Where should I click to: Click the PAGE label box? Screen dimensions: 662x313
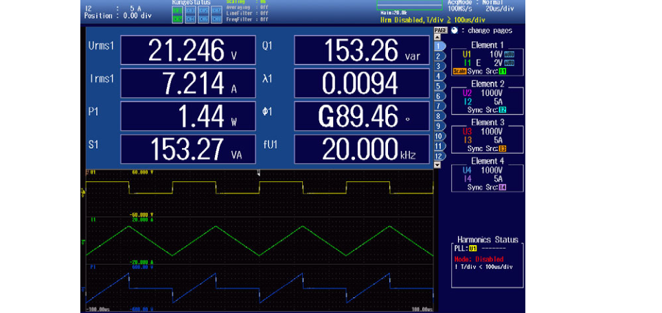click(x=441, y=30)
